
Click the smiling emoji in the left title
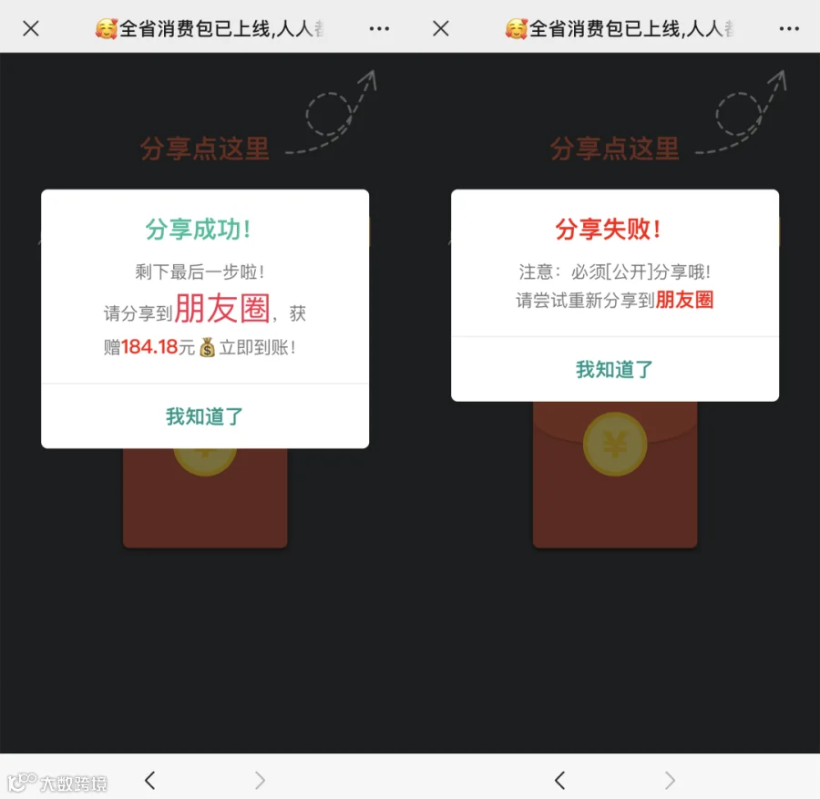point(107,29)
